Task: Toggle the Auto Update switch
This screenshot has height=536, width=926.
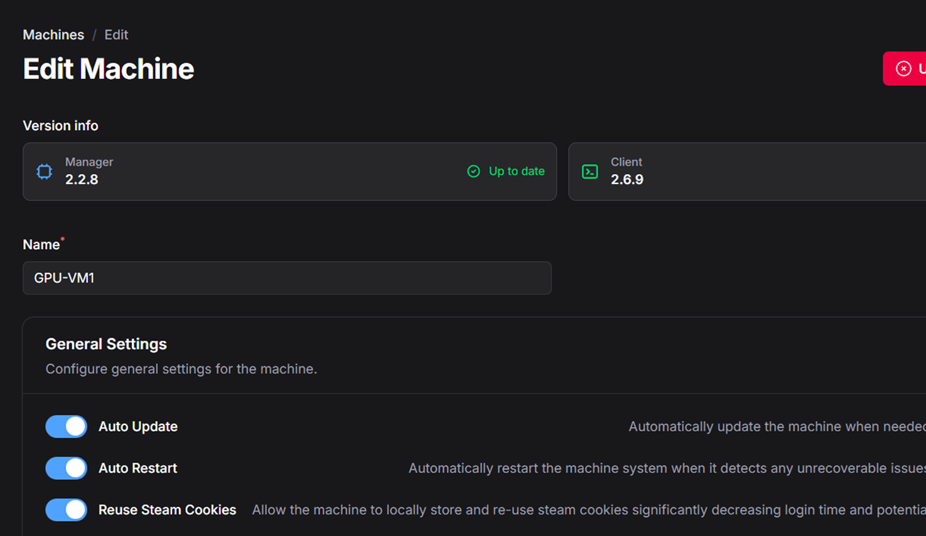Action: coord(66,427)
